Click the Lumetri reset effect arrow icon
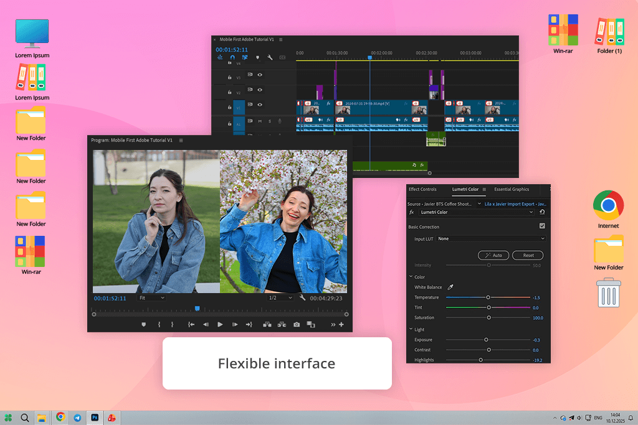The width and height of the screenshot is (638, 425). tap(542, 212)
